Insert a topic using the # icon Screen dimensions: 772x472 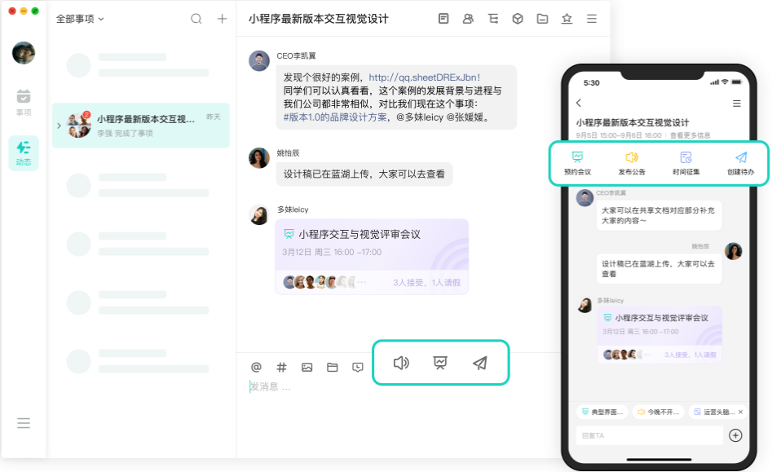281,367
